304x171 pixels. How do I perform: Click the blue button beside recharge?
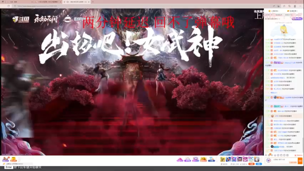259,164
